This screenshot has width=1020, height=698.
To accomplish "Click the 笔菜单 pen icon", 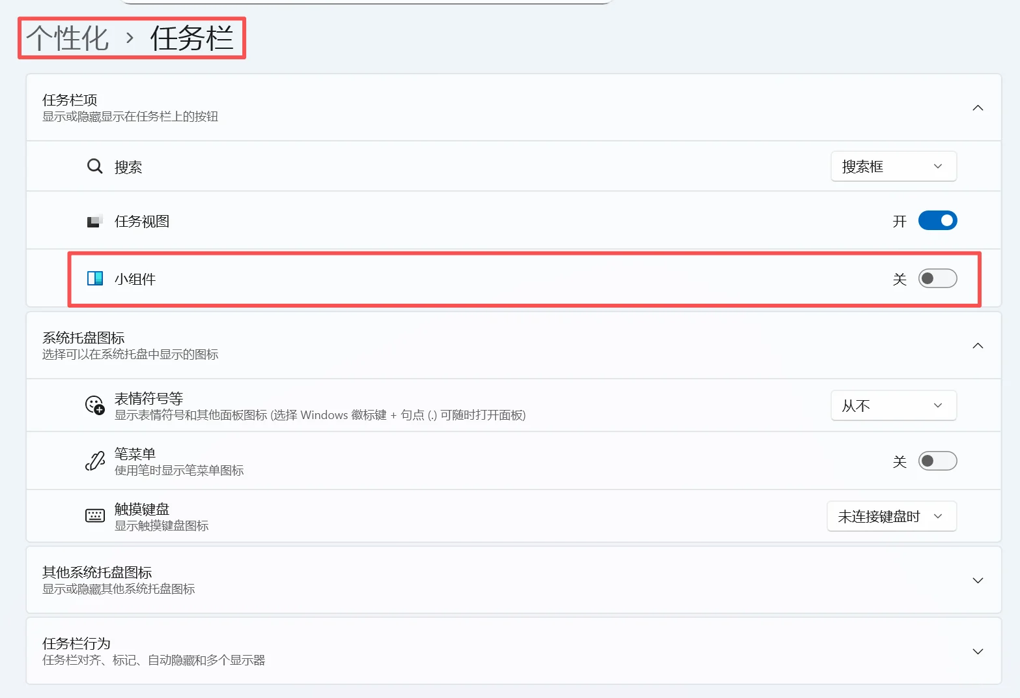I will point(95,461).
